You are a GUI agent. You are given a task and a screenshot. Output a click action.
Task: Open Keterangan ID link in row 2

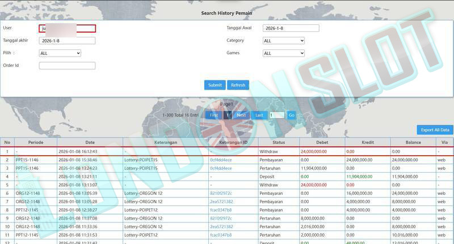tap(221, 160)
